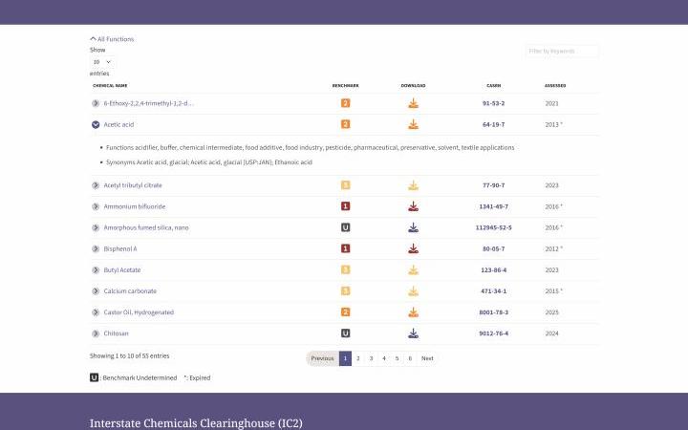The height and width of the screenshot is (430, 688).
Task: Click CASRN 9012-76-4
Action: pyautogui.click(x=494, y=333)
